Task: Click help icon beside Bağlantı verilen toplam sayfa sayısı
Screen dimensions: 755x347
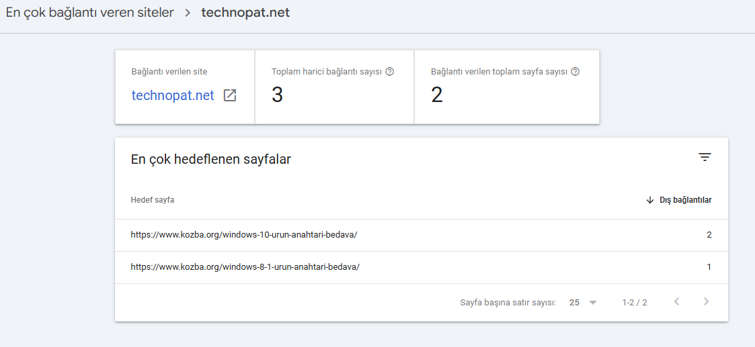Action: 575,72
